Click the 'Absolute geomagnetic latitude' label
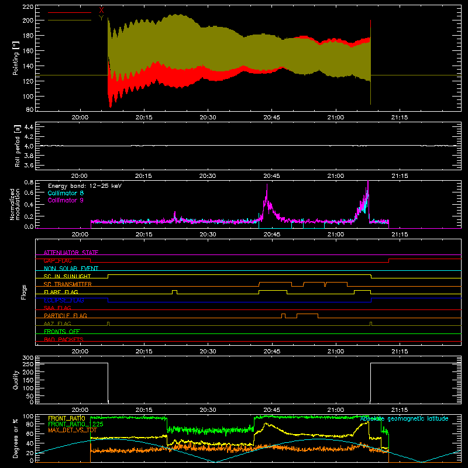Viewport: 468px width, 468px height. [404, 418]
